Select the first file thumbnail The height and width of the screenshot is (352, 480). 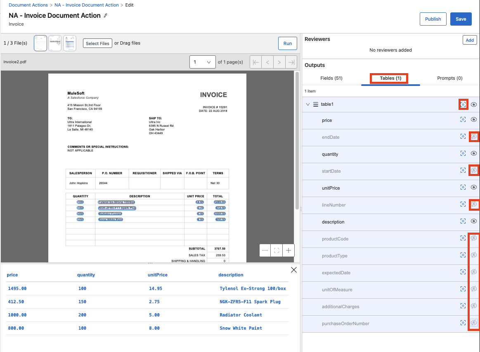(x=40, y=43)
